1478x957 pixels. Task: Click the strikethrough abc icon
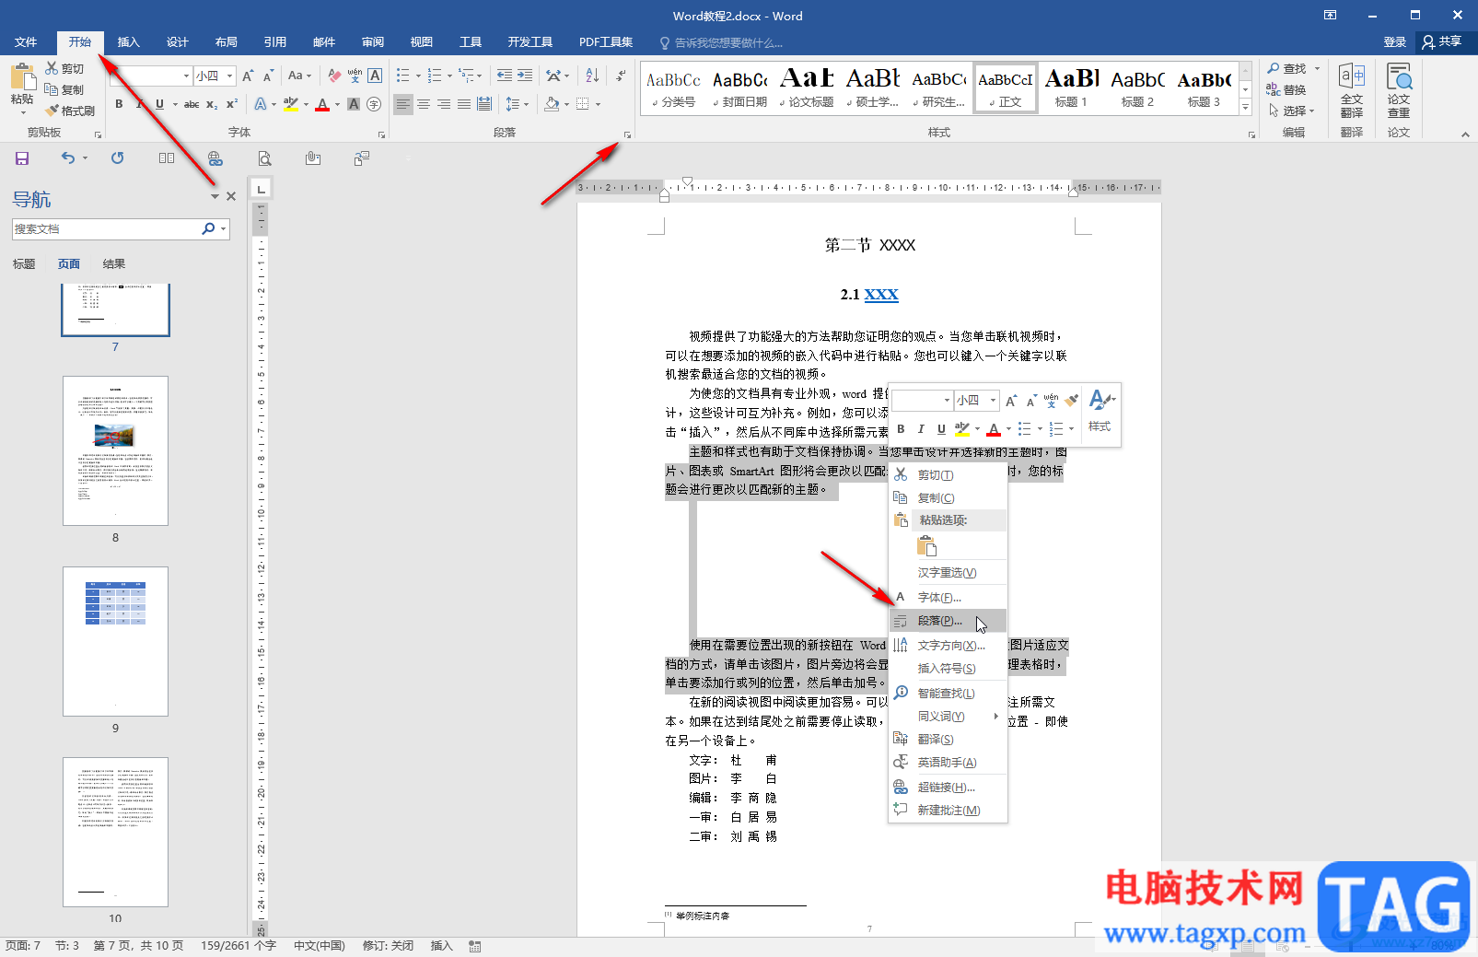(192, 104)
